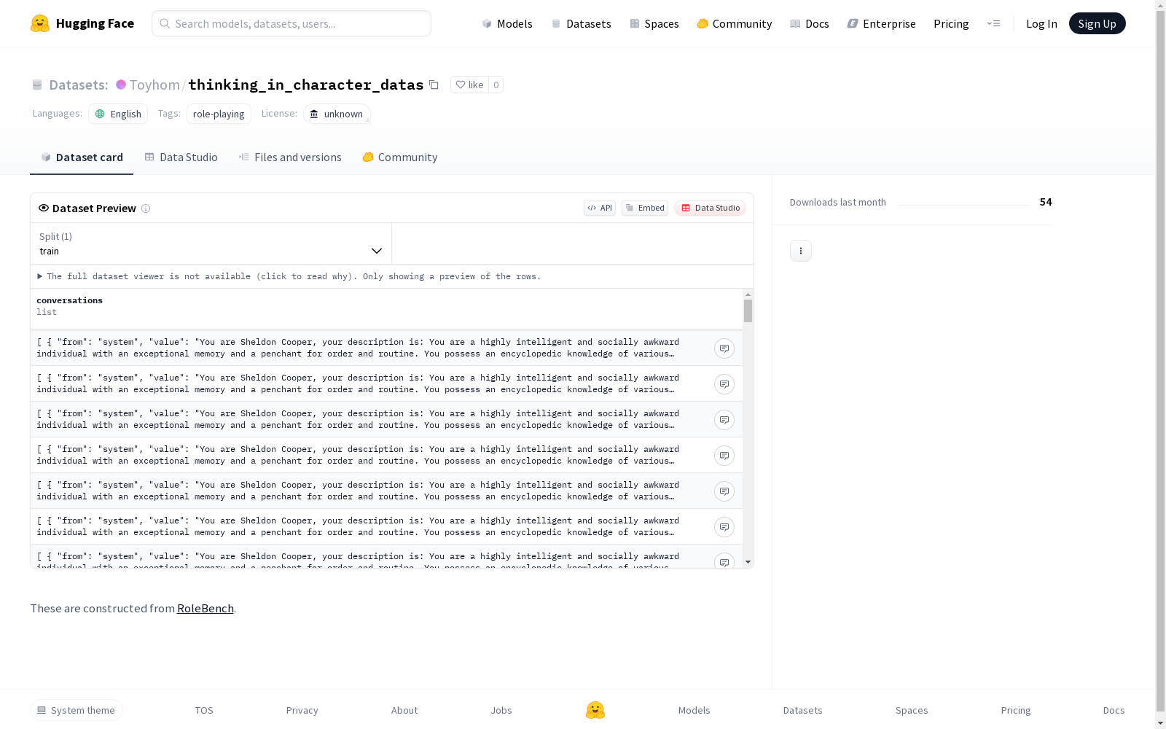Screen dimensions: 1166x729
Task: Click the thinking_in_character_datas dataset title
Action: [306, 85]
